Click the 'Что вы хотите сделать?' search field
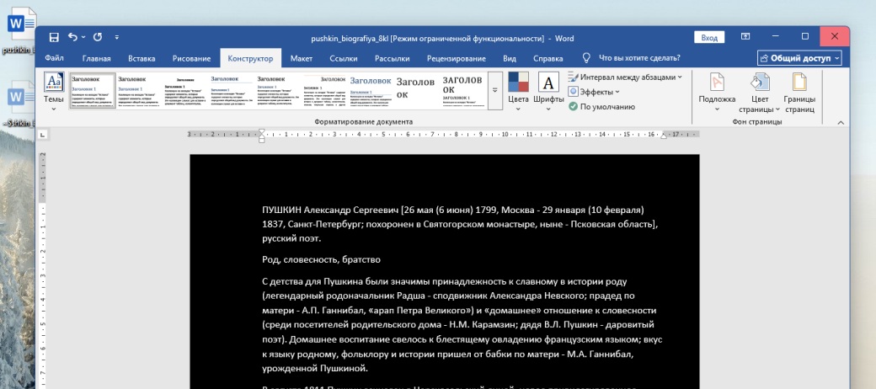The width and height of the screenshot is (876, 389). pyautogui.click(x=638, y=58)
